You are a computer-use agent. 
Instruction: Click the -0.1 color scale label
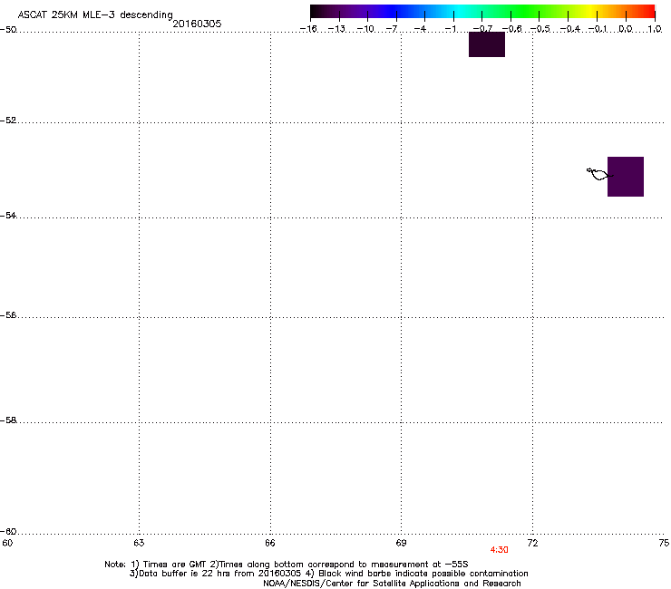click(x=598, y=29)
